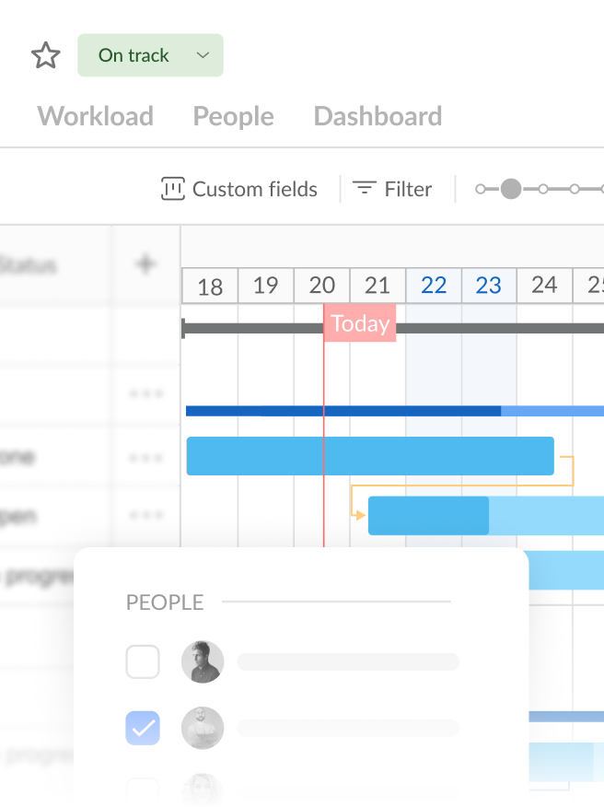Click the Today marker on timeline

(360, 323)
